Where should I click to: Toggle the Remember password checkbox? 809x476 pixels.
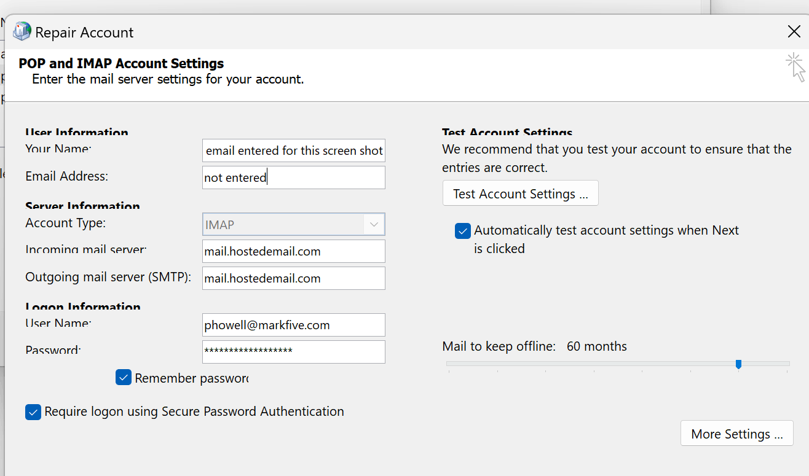[x=124, y=378]
